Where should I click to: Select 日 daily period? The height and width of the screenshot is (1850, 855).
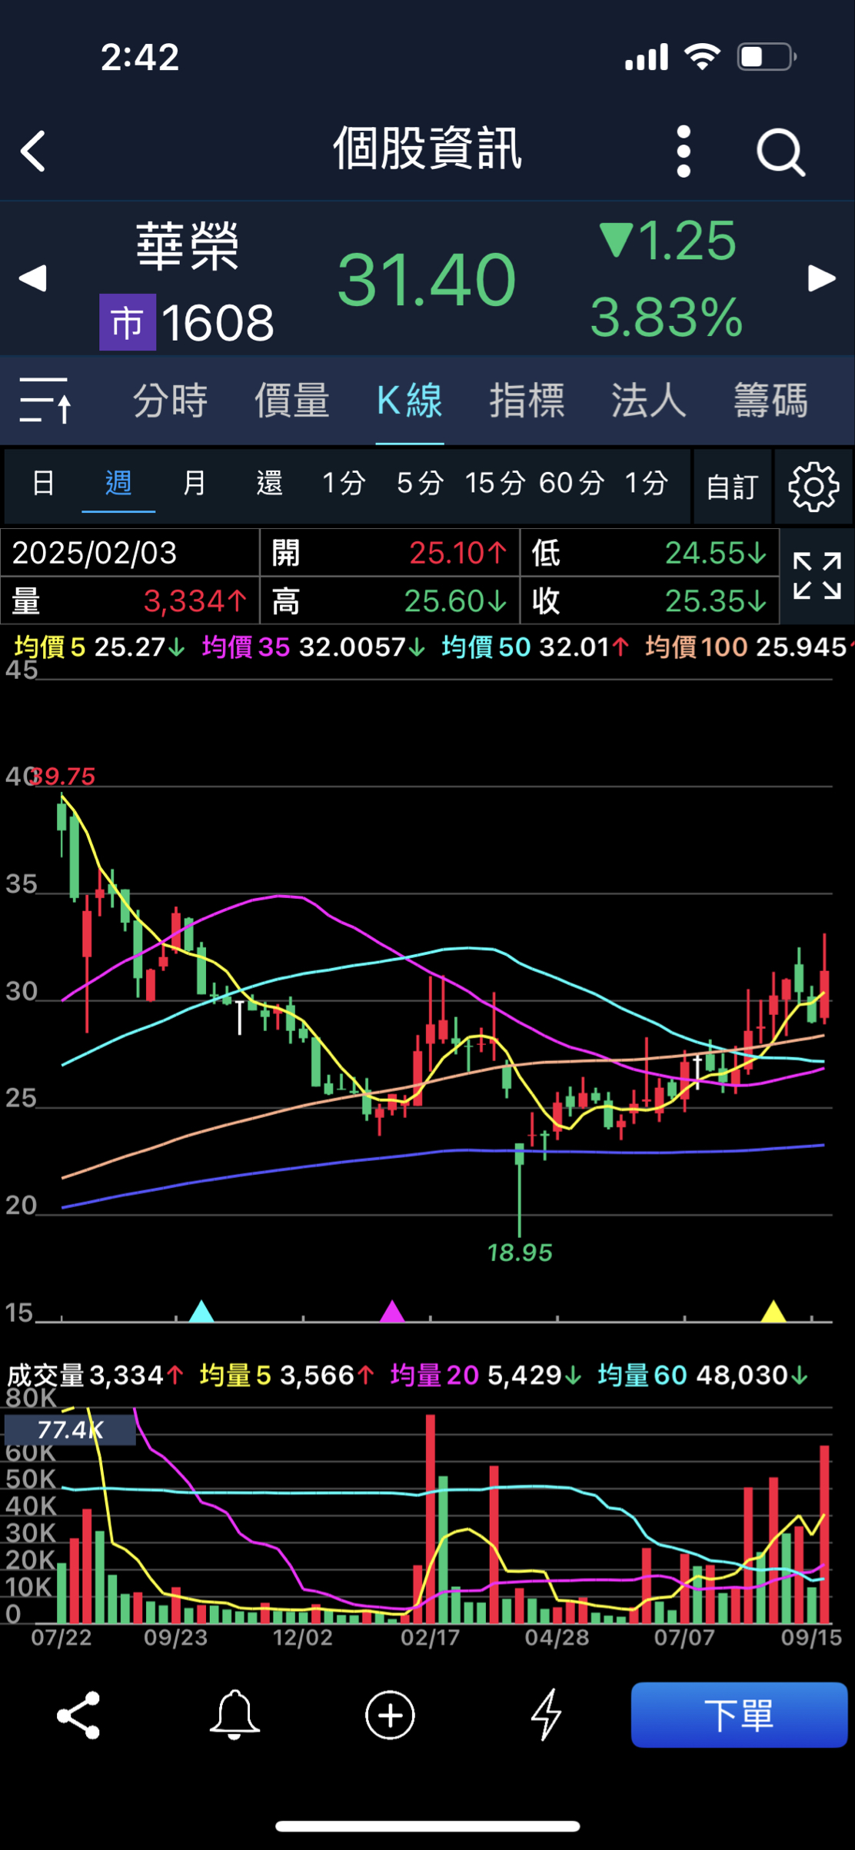coord(43,484)
